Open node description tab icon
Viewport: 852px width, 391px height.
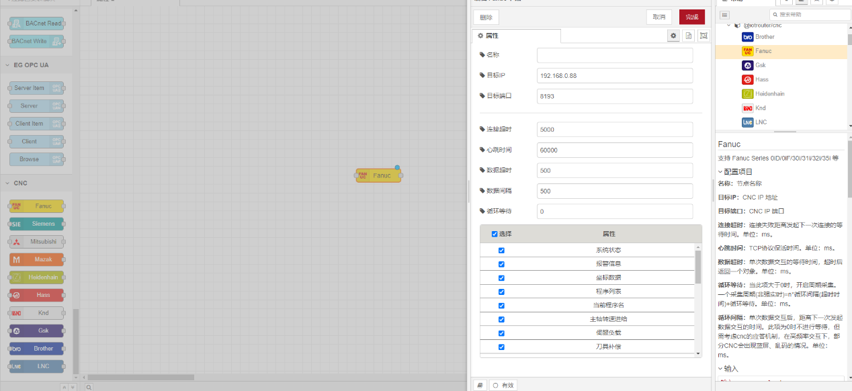coord(689,36)
